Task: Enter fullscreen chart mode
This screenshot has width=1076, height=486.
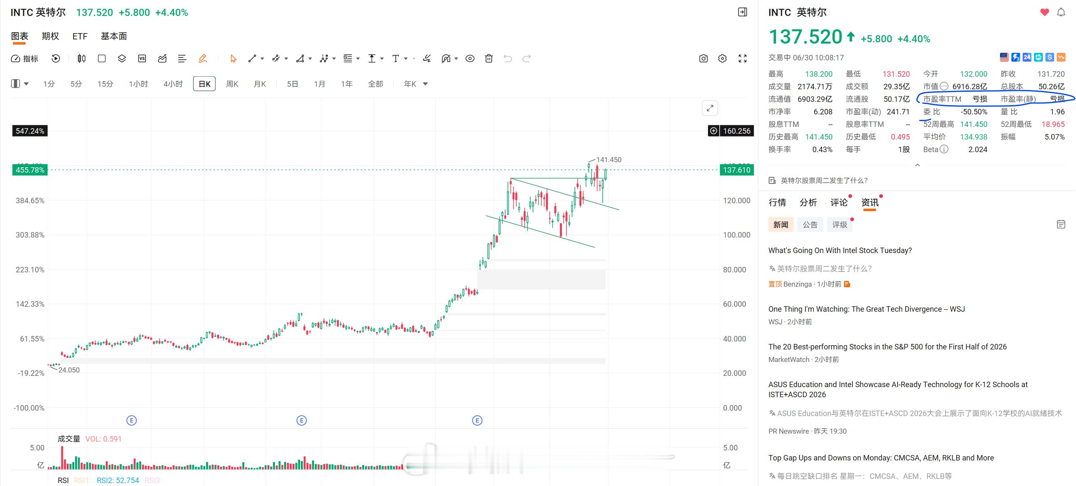Action: click(742, 59)
